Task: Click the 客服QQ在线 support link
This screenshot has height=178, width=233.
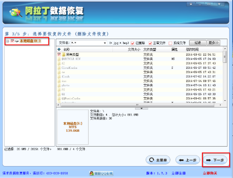Action: click(101, 173)
